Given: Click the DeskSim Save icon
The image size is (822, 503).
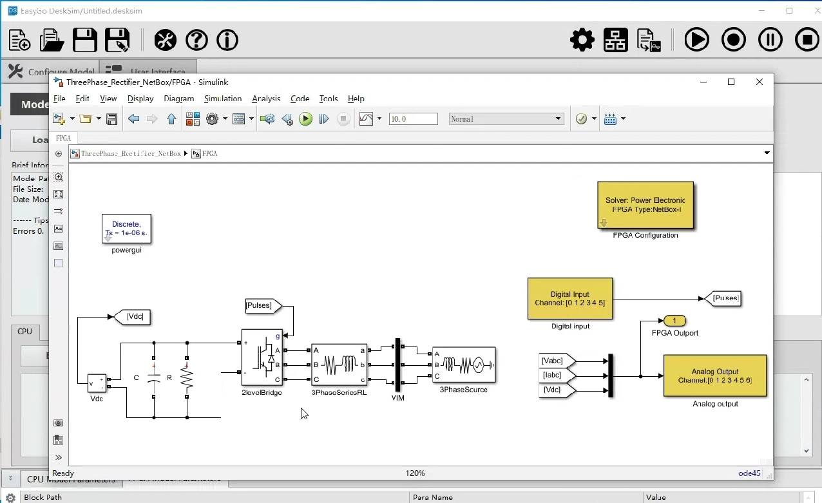Looking at the screenshot, I should pos(85,40).
